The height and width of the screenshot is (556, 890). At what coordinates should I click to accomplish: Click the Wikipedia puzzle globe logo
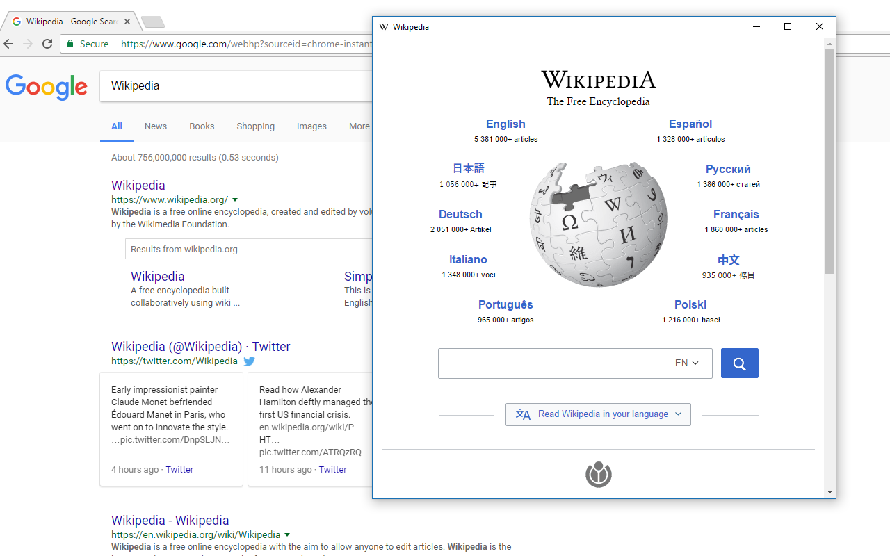pos(599,224)
